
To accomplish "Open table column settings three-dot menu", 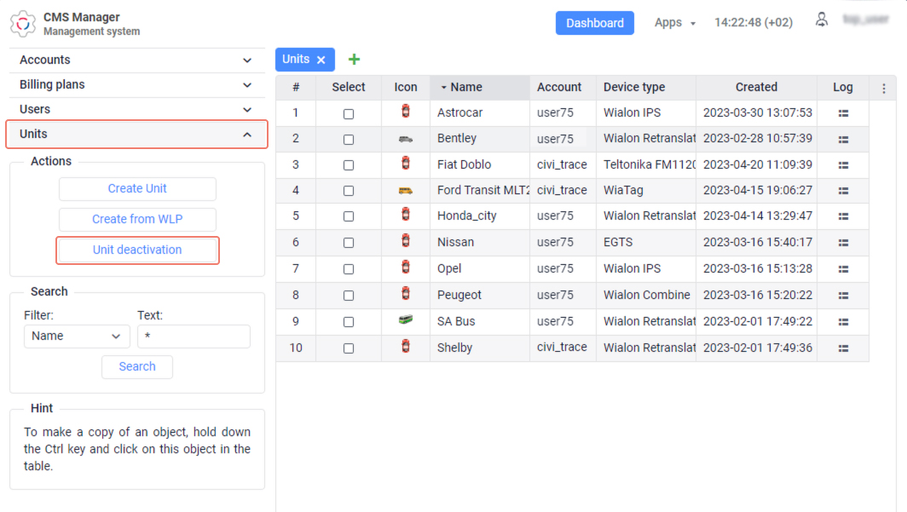I will tap(883, 88).
